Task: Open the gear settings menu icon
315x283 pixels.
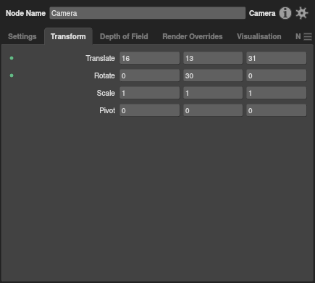Action: pyautogui.click(x=302, y=13)
